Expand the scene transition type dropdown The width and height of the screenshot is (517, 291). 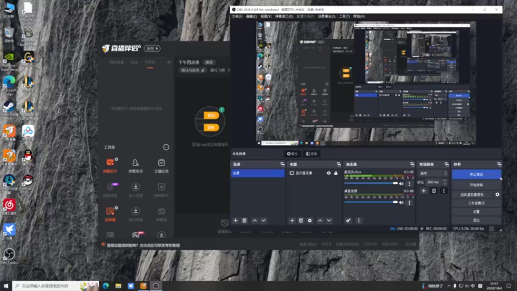coord(433,173)
